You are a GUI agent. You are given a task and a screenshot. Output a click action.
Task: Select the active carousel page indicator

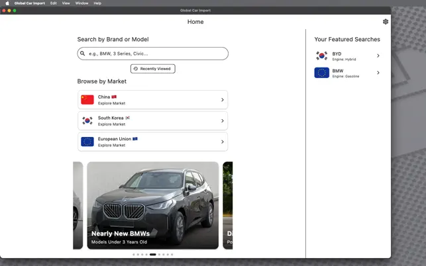(x=153, y=255)
